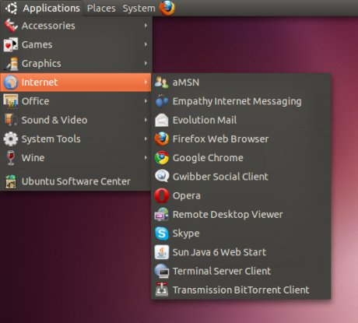Image resolution: width=358 pixels, height=323 pixels.
Task: Open the Wine category label
Action: [33, 158]
